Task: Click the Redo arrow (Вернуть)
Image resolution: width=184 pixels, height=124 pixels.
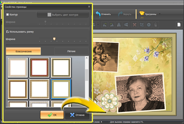Action: click(x=120, y=14)
